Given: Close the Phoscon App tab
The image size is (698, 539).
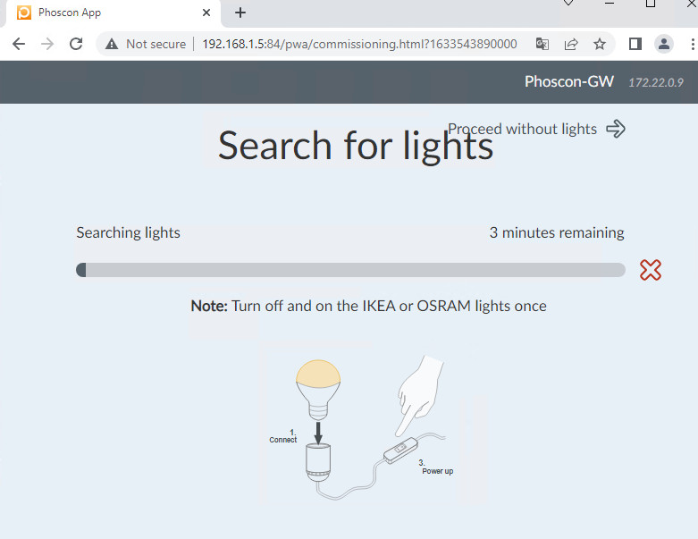Looking at the screenshot, I should [x=206, y=13].
